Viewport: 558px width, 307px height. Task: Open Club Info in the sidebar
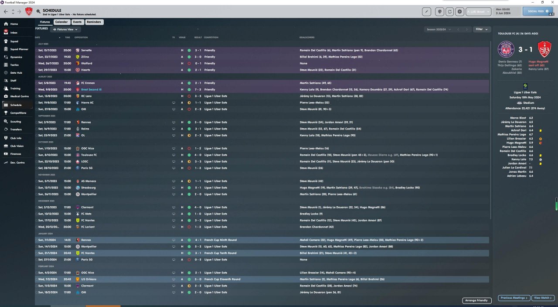click(x=17, y=138)
